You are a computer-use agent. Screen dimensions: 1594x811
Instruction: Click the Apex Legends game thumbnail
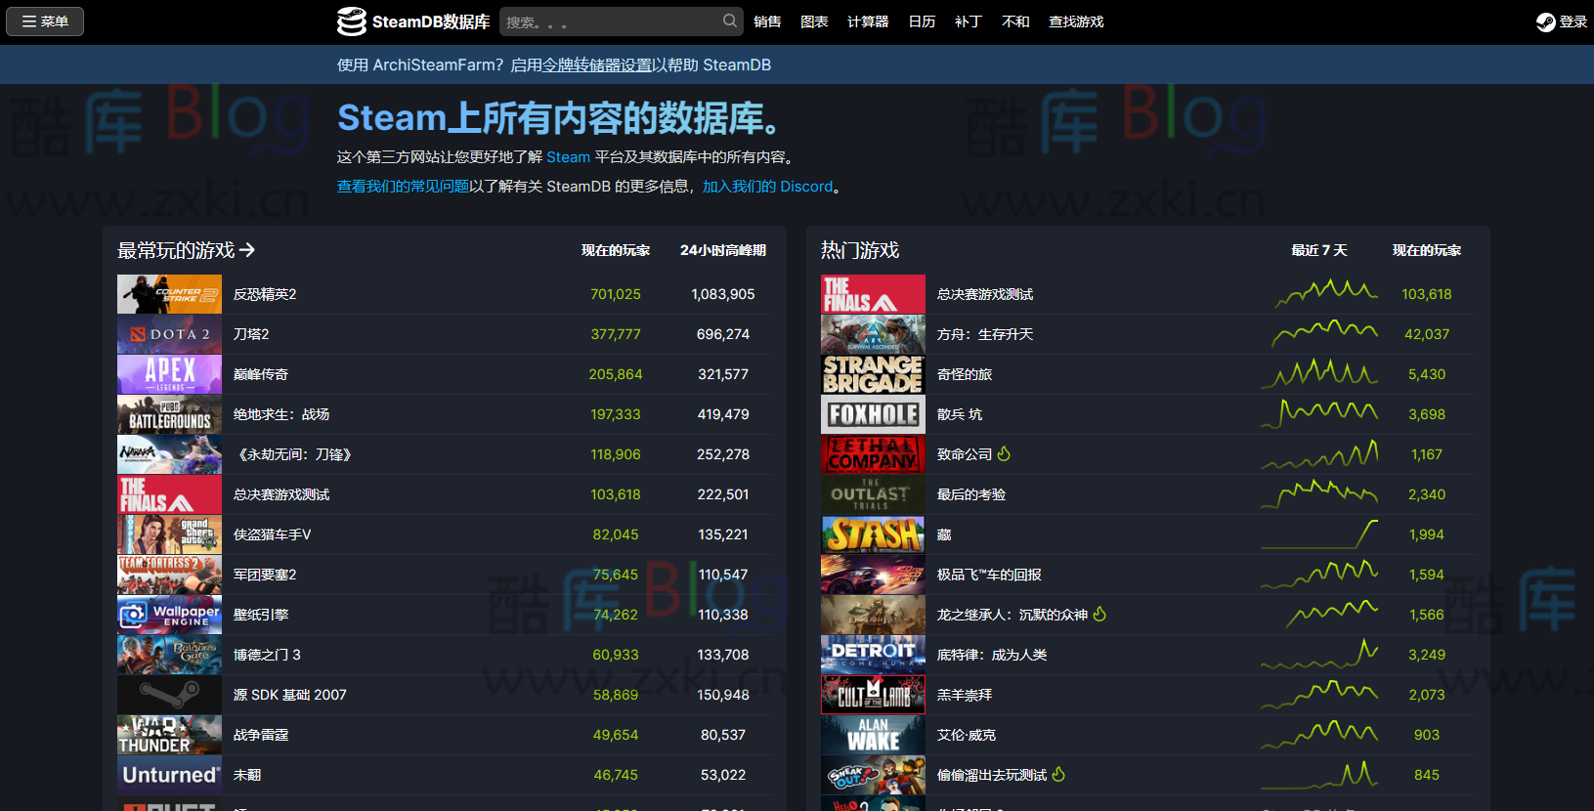pyautogui.click(x=169, y=374)
